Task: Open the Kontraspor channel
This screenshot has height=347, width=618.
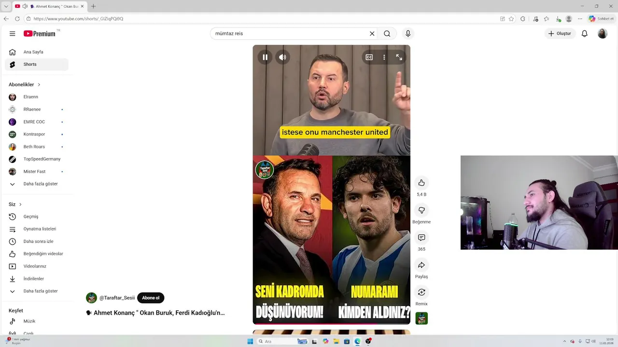Action: coord(37,134)
